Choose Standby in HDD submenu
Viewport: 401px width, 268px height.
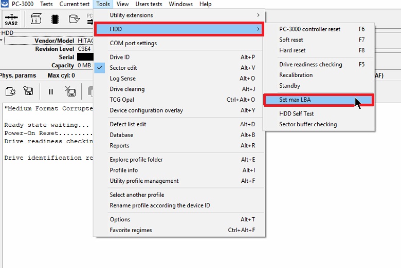pyautogui.click(x=319, y=86)
